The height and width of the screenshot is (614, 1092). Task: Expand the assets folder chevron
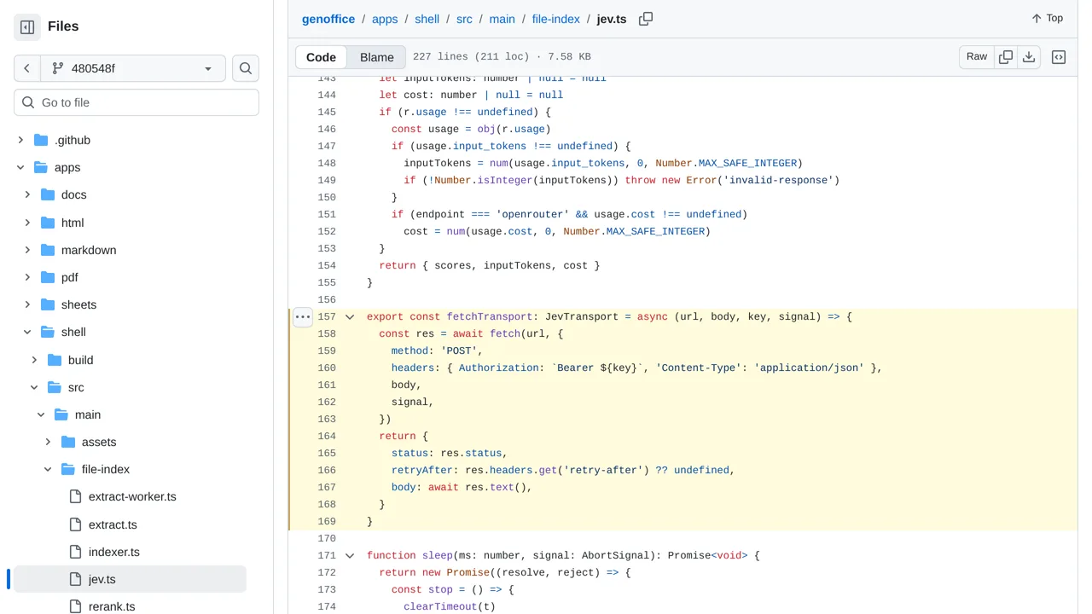48,442
